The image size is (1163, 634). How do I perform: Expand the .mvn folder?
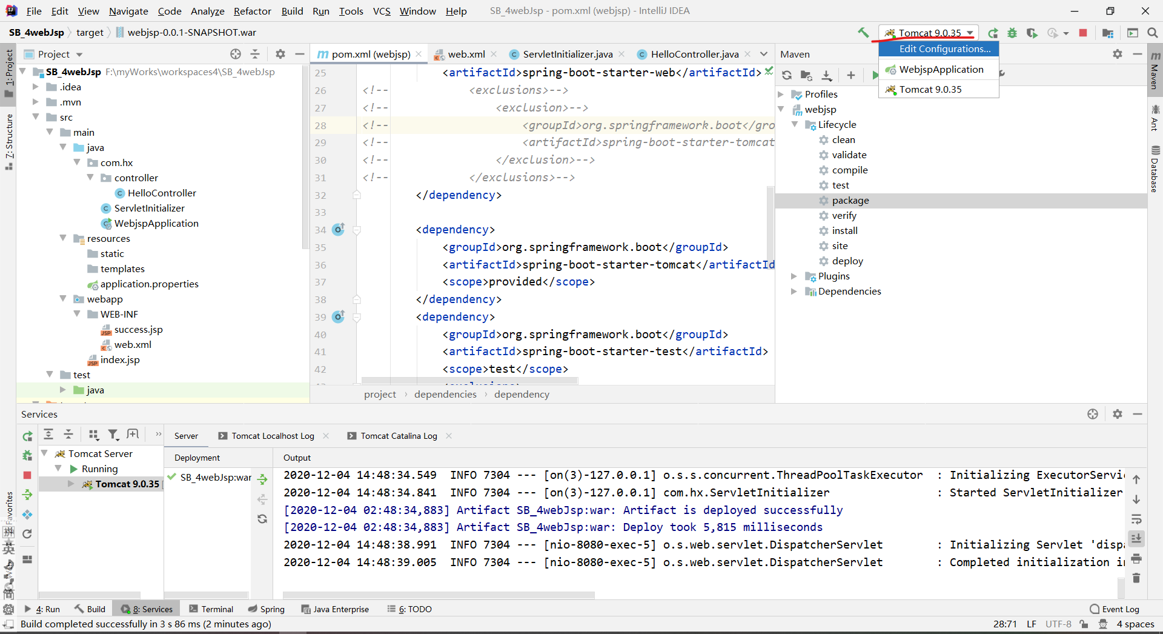[x=36, y=102]
